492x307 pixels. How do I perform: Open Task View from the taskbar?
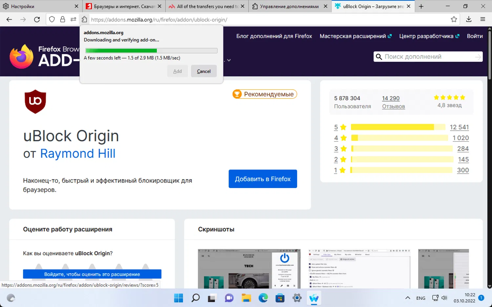pos(212,298)
